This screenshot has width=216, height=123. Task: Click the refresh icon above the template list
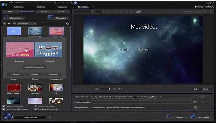coord(67,23)
